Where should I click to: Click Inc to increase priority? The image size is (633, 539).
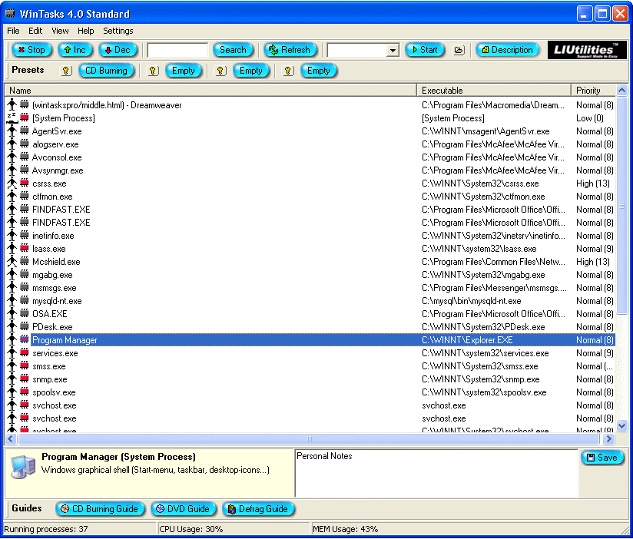pos(75,50)
